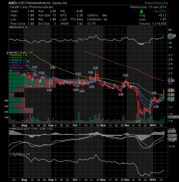Click the 1.53 low price annotation

coord(138,121)
